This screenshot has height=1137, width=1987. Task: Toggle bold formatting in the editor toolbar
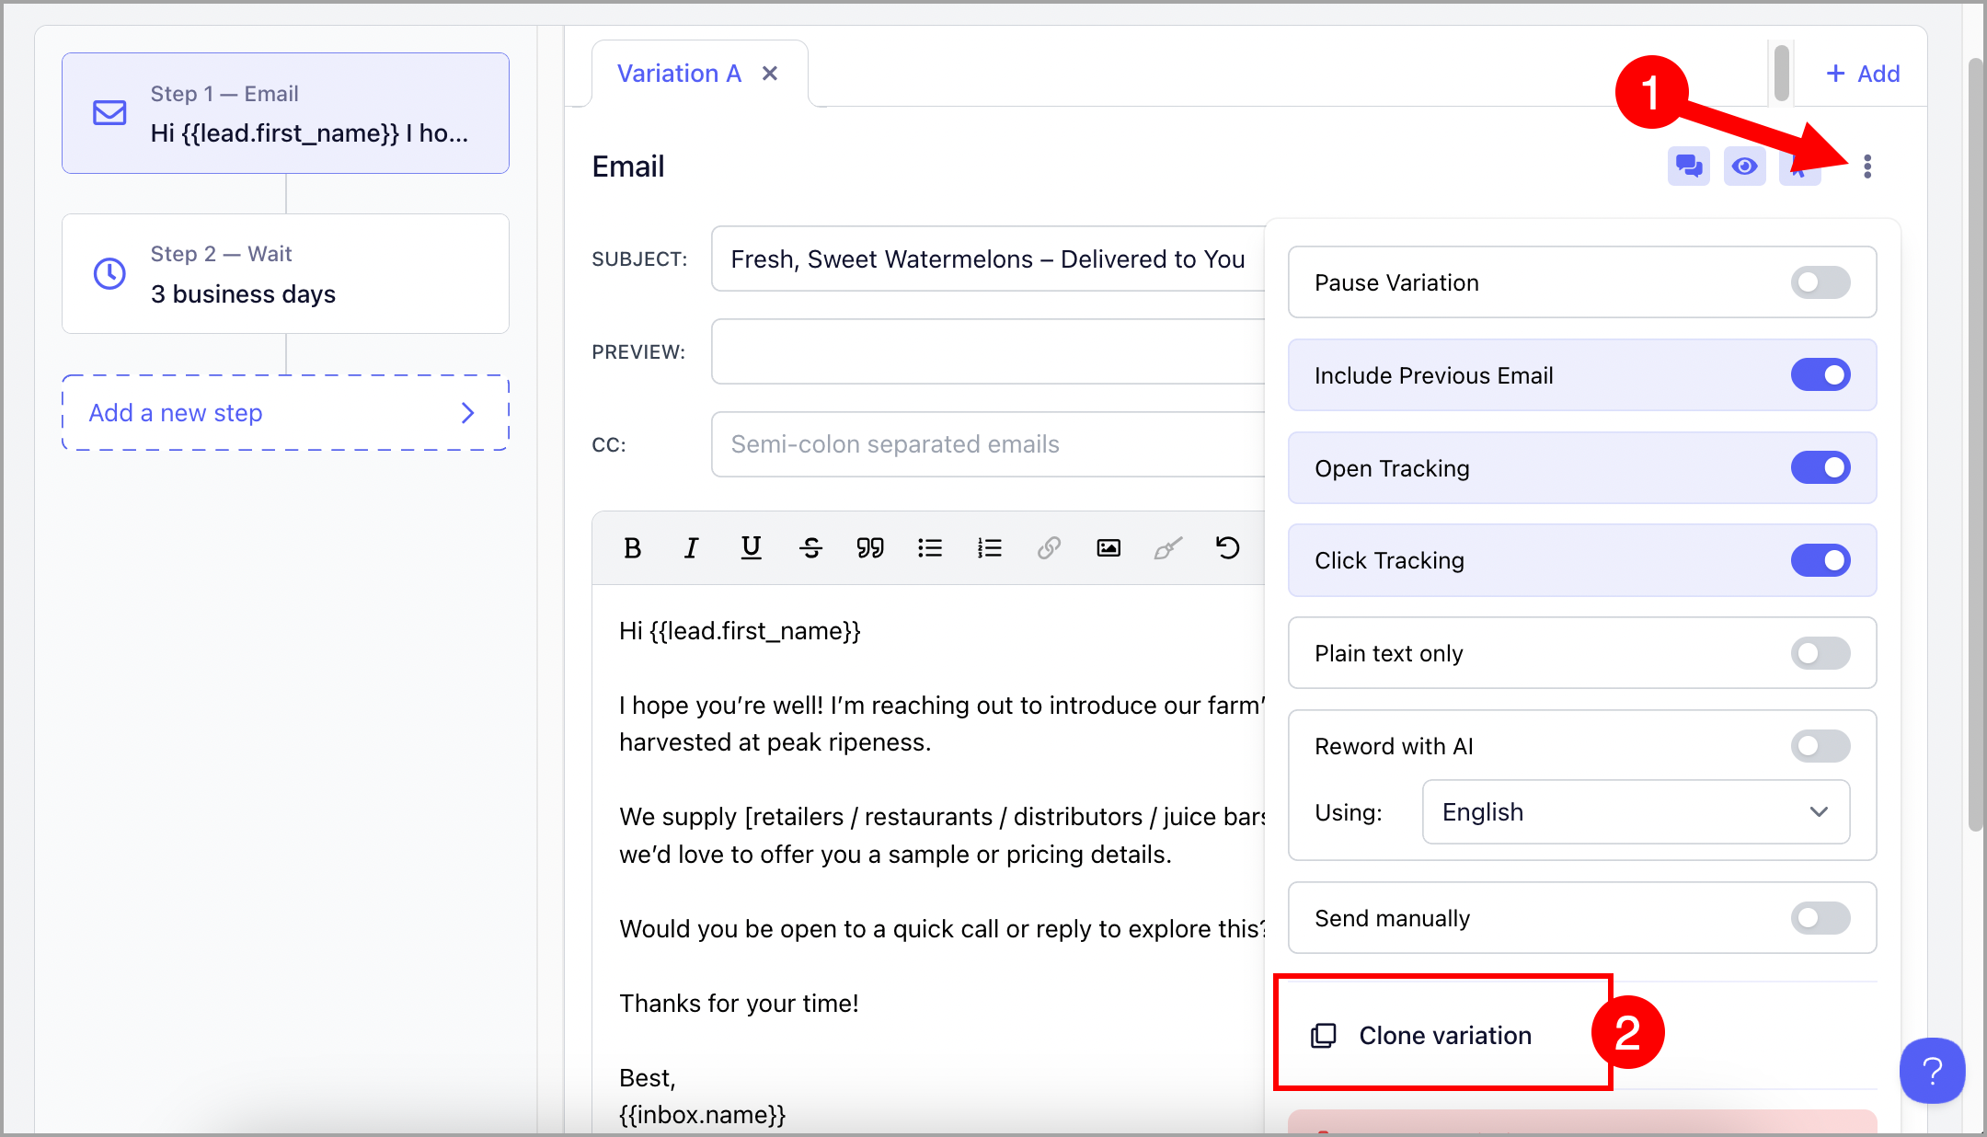tap(632, 548)
